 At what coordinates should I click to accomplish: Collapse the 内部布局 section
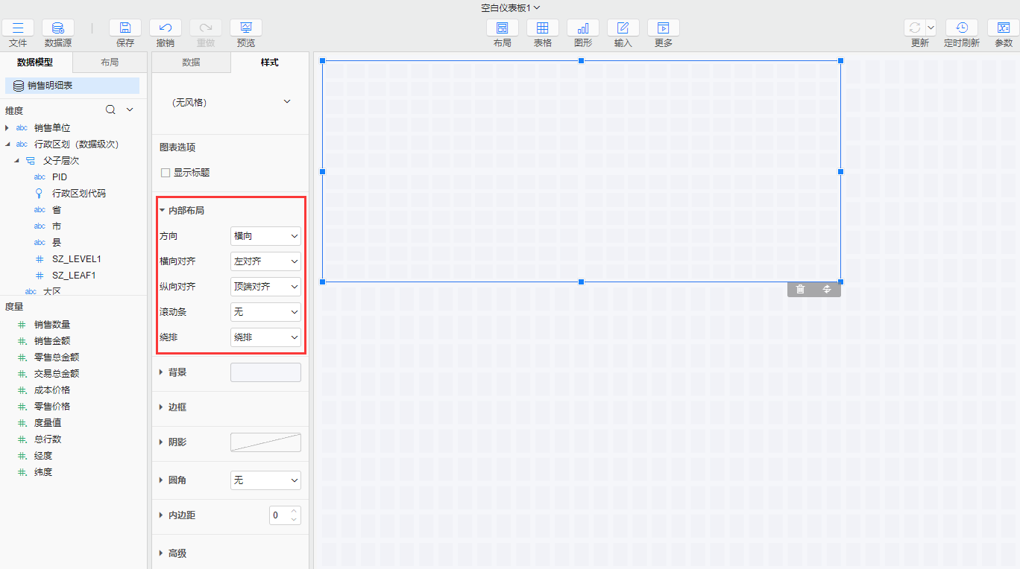163,211
